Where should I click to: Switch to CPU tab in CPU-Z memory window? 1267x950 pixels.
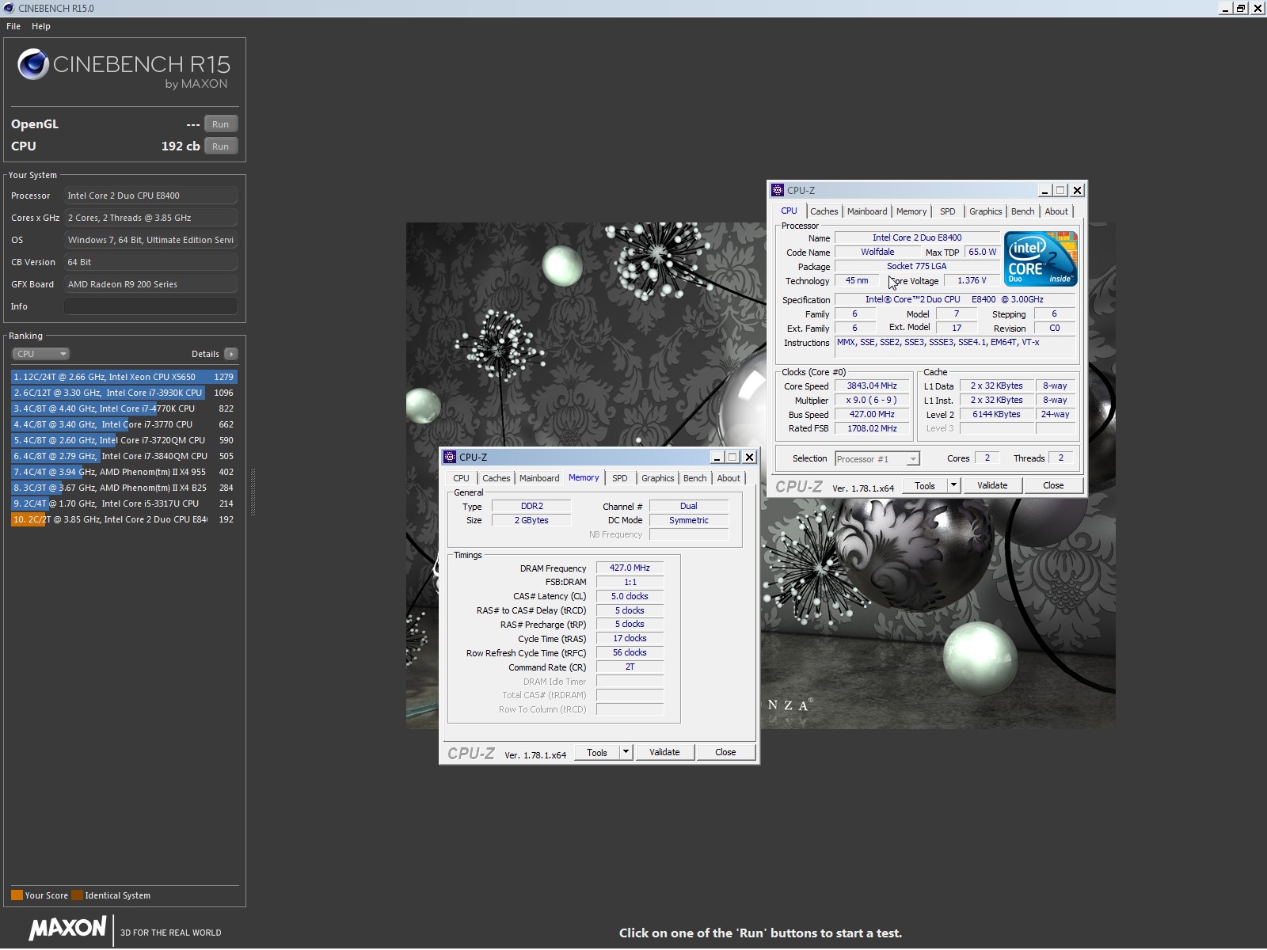(461, 478)
